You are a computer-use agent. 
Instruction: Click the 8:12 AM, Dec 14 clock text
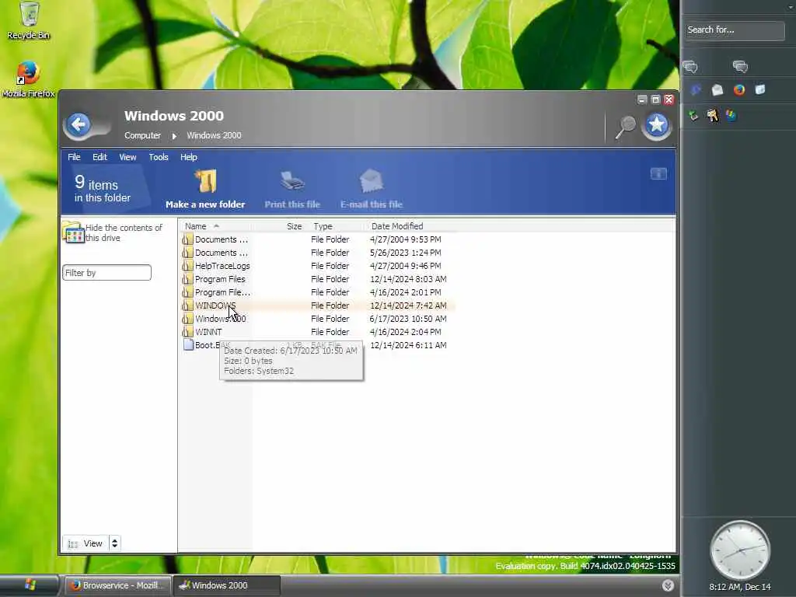pyautogui.click(x=740, y=587)
